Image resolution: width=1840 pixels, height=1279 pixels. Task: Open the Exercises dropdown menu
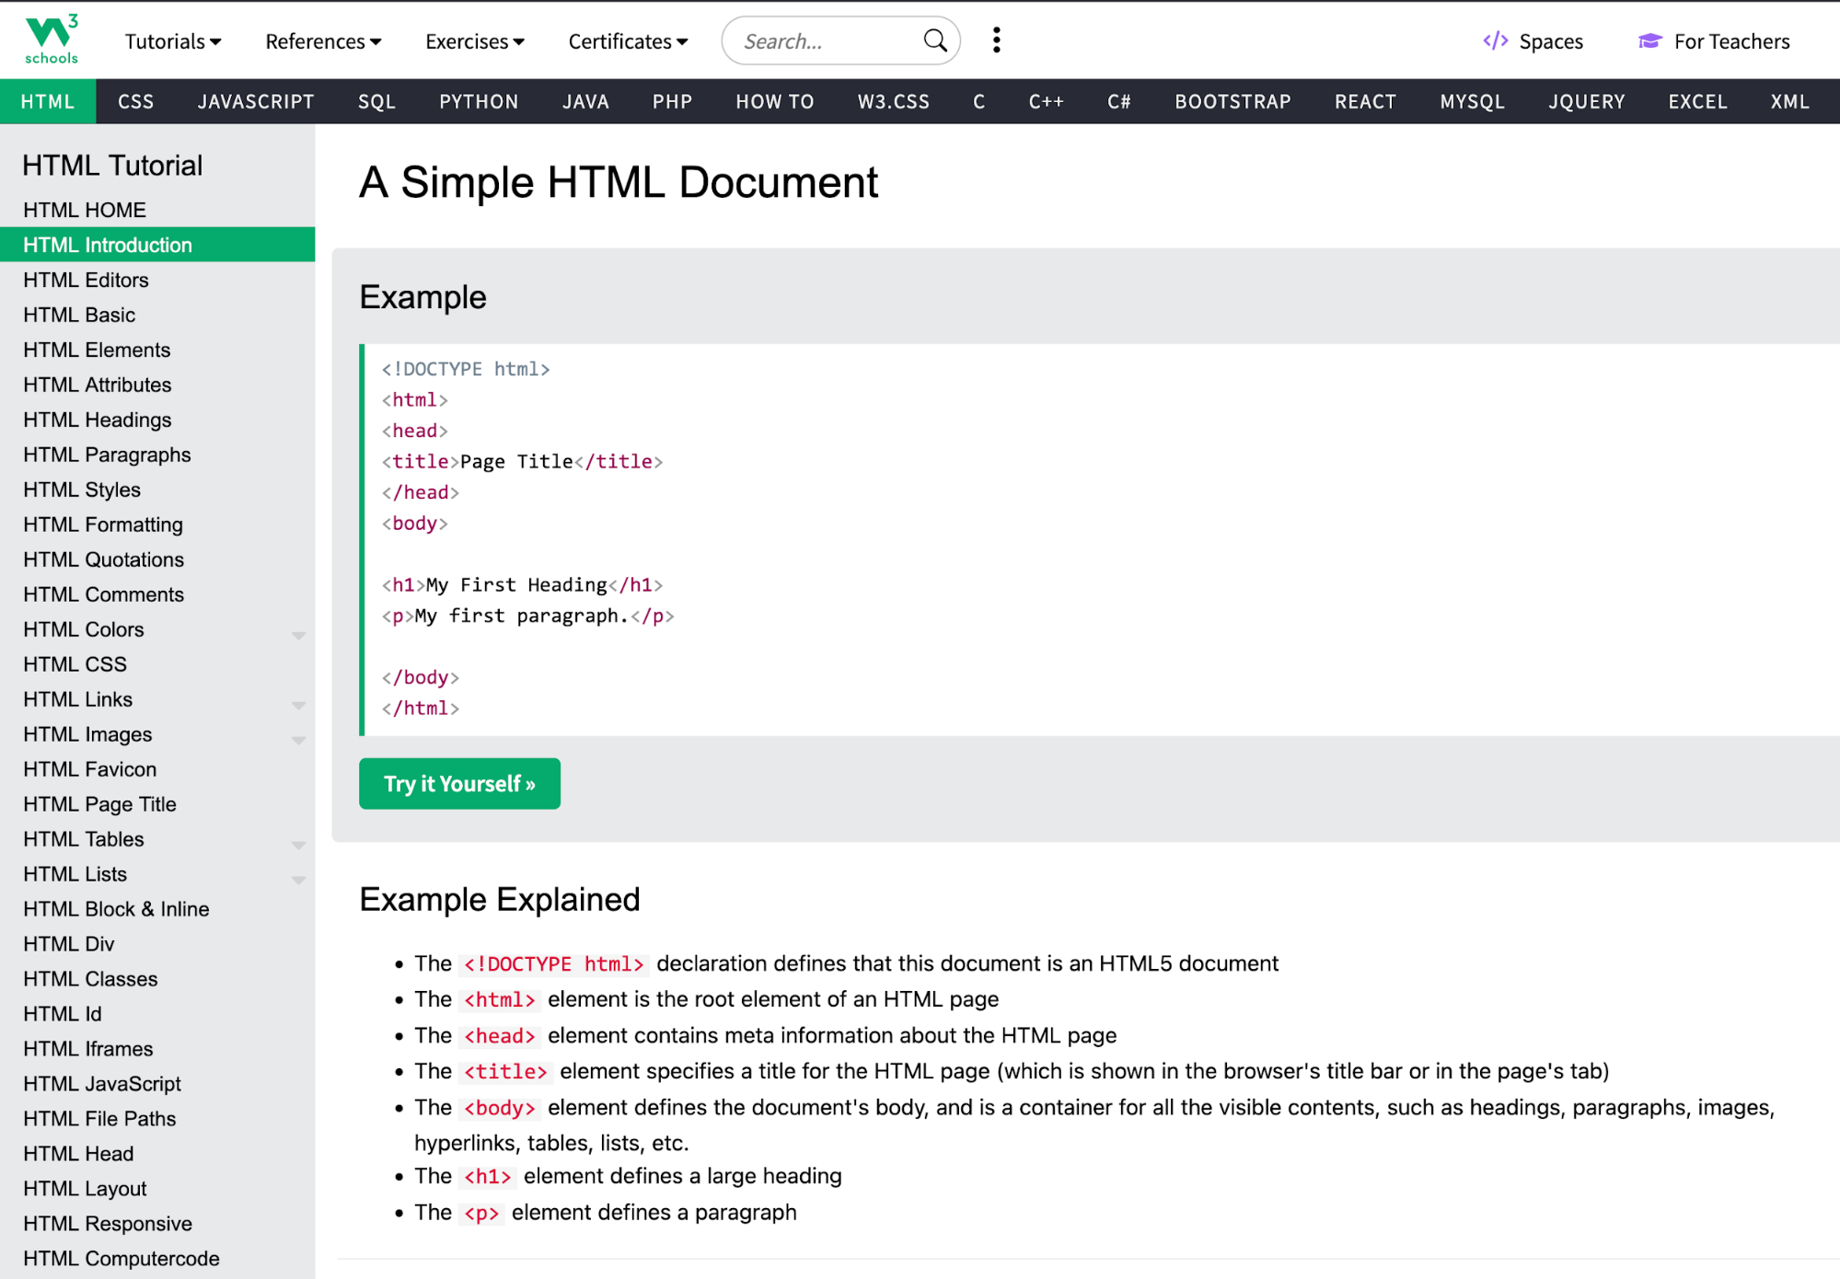[x=474, y=41]
